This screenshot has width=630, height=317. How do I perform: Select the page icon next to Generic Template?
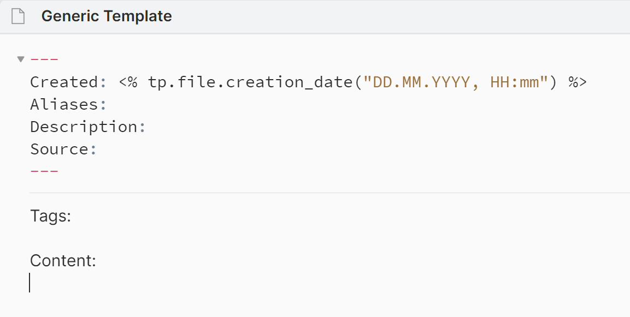tap(18, 16)
